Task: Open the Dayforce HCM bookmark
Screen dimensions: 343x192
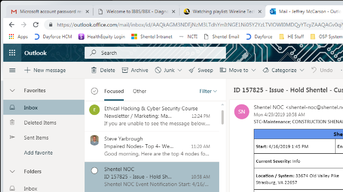Action: tap(53, 37)
